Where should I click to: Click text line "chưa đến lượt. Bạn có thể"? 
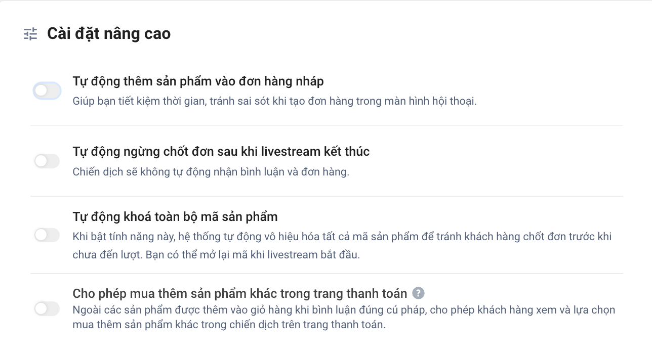click(x=216, y=255)
